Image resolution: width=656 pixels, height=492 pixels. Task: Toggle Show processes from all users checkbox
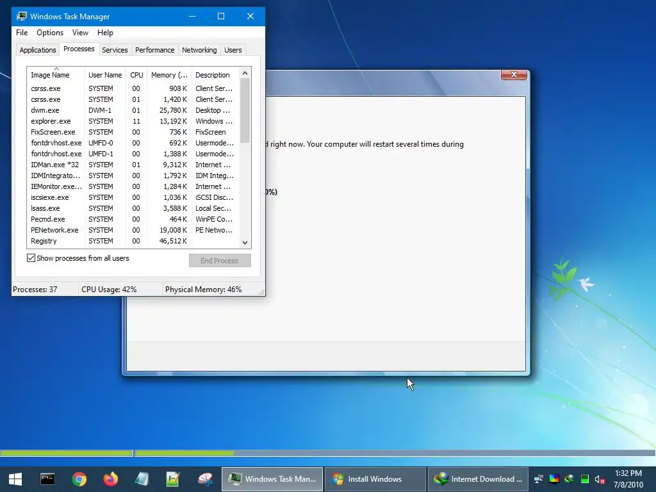point(31,258)
